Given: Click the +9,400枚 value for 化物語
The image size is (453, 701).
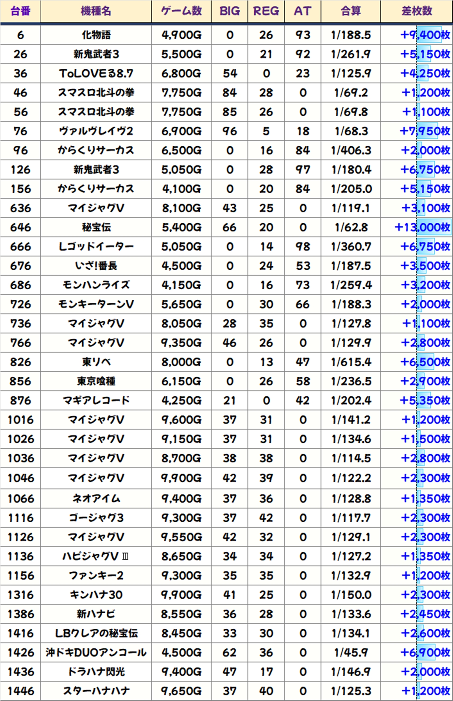Looking at the screenshot, I should [425, 35].
